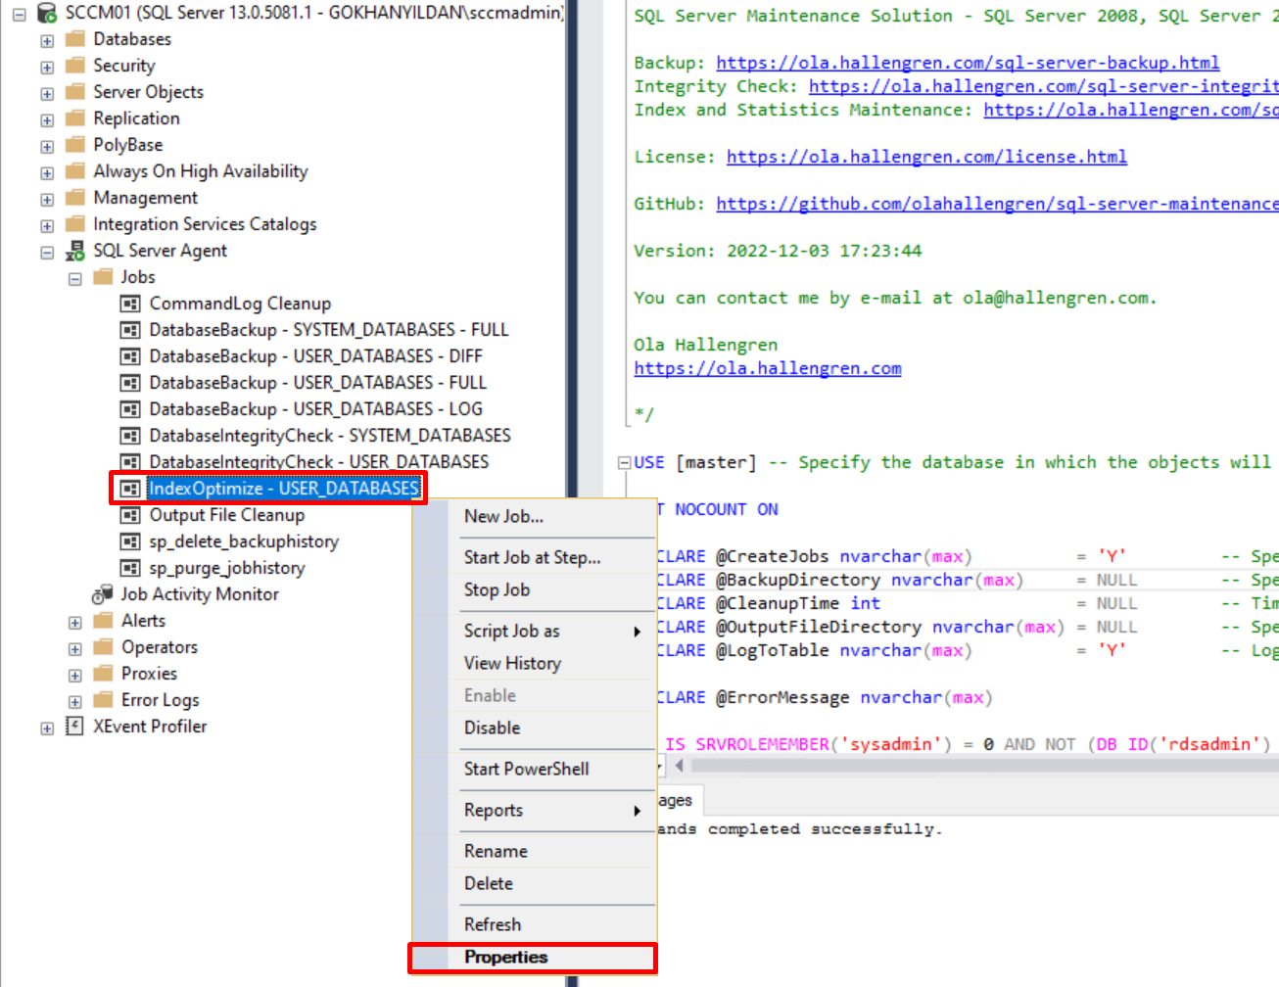Click the USER_DATABASES - LOG backup job icon
The height and width of the screenshot is (987, 1279).
click(x=130, y=409)
